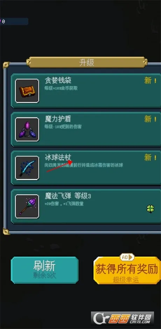Tap the Mana Shield (魔力护盾) crystal icon

(x=27, y=129)
